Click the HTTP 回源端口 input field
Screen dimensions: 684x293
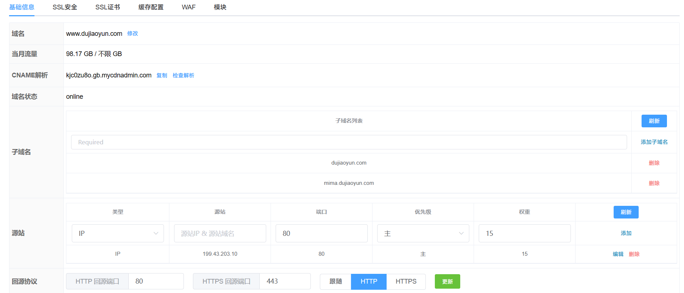[156, 281]
